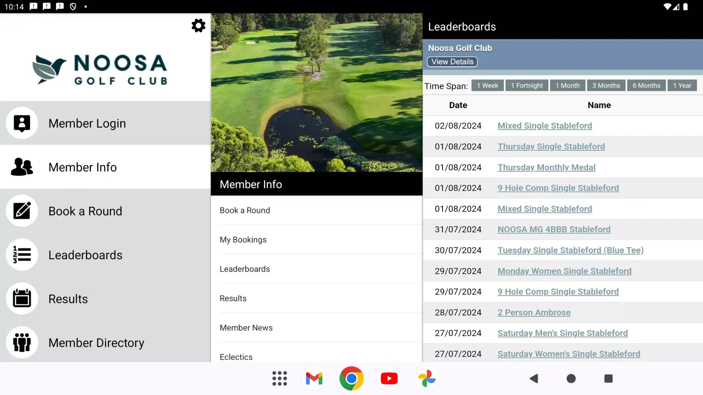Click the View Details button
This screenshot has width=703, height=395.
point(452,62)
